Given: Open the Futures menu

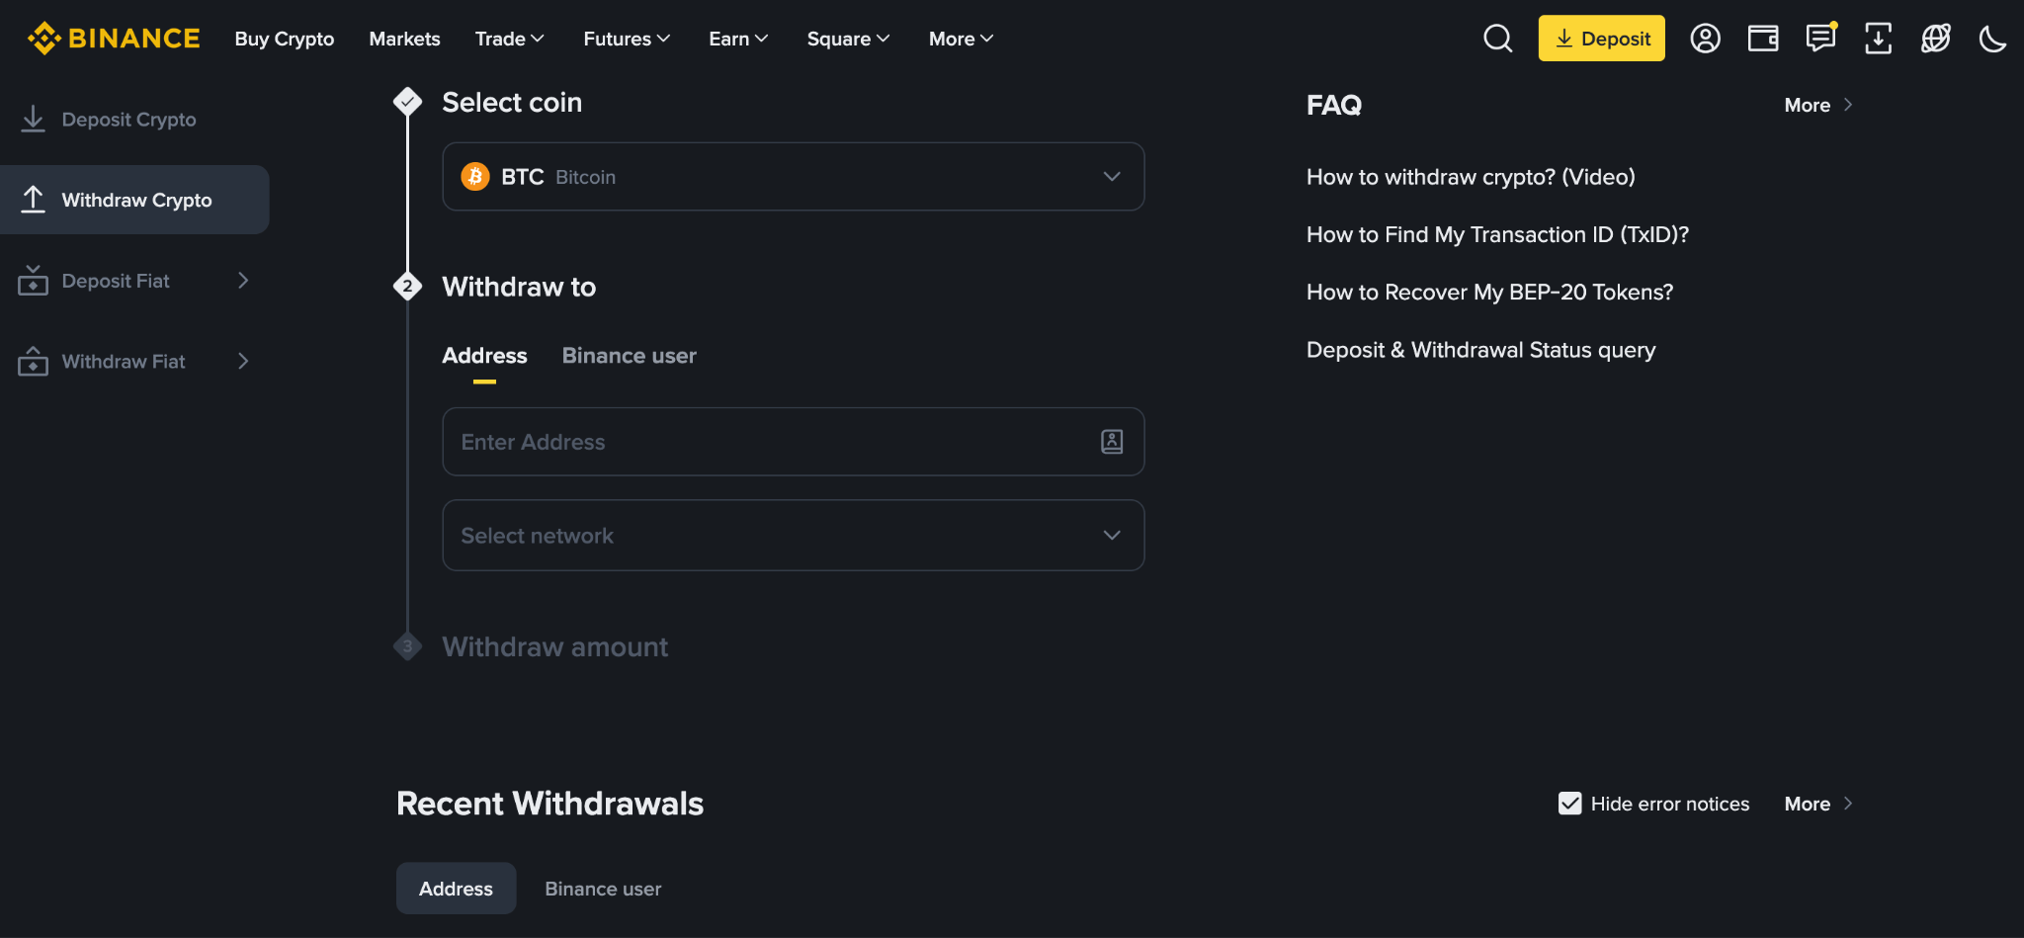Looking at the screenshot, I should tap(627, 39).
